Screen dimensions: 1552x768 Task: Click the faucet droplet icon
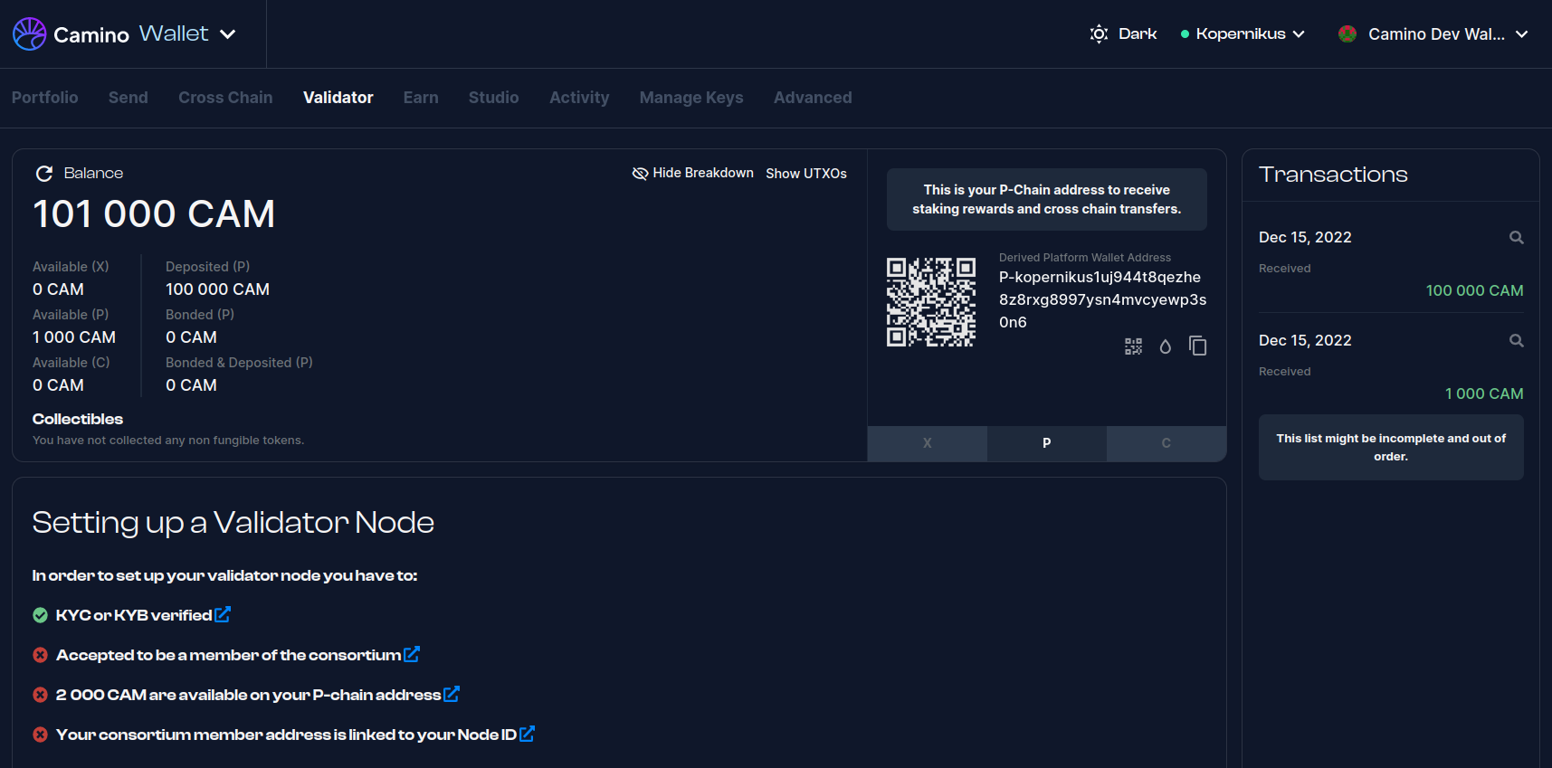(1166, 346)
